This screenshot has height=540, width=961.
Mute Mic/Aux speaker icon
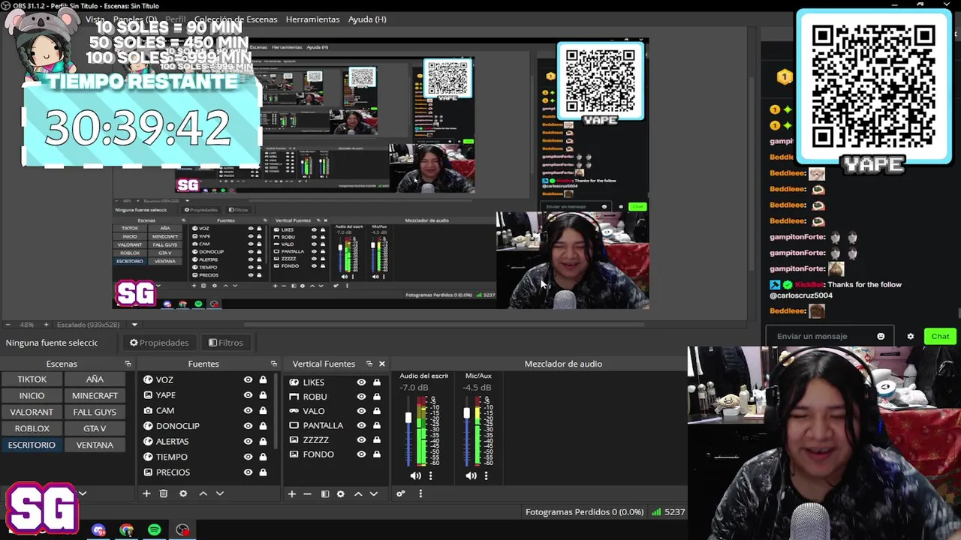[x=471, y=475]
